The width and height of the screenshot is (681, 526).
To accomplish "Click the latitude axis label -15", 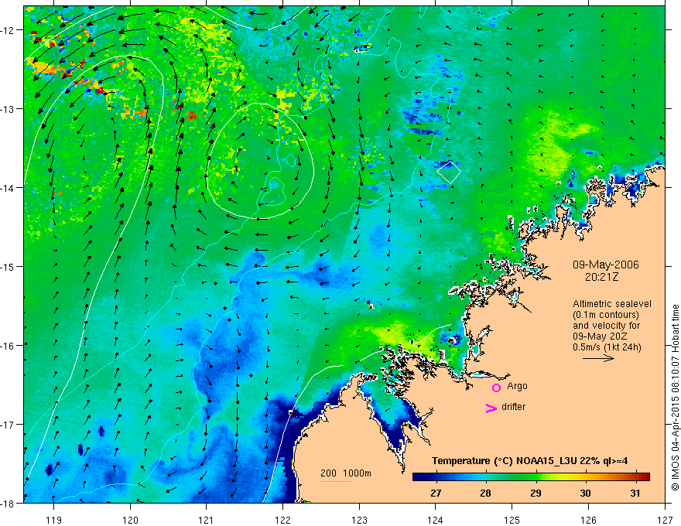I will (x=8, y=266).
